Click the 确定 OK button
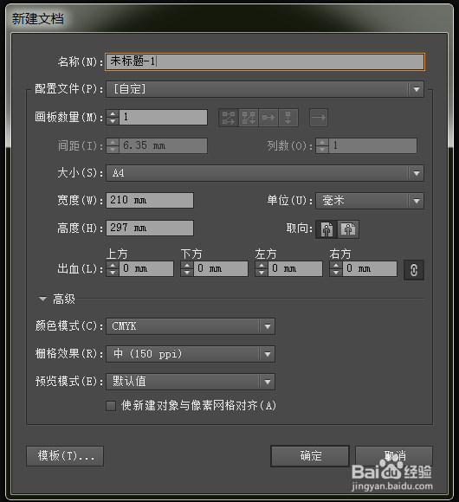This screenshot has height=502, width=459. 310,456
